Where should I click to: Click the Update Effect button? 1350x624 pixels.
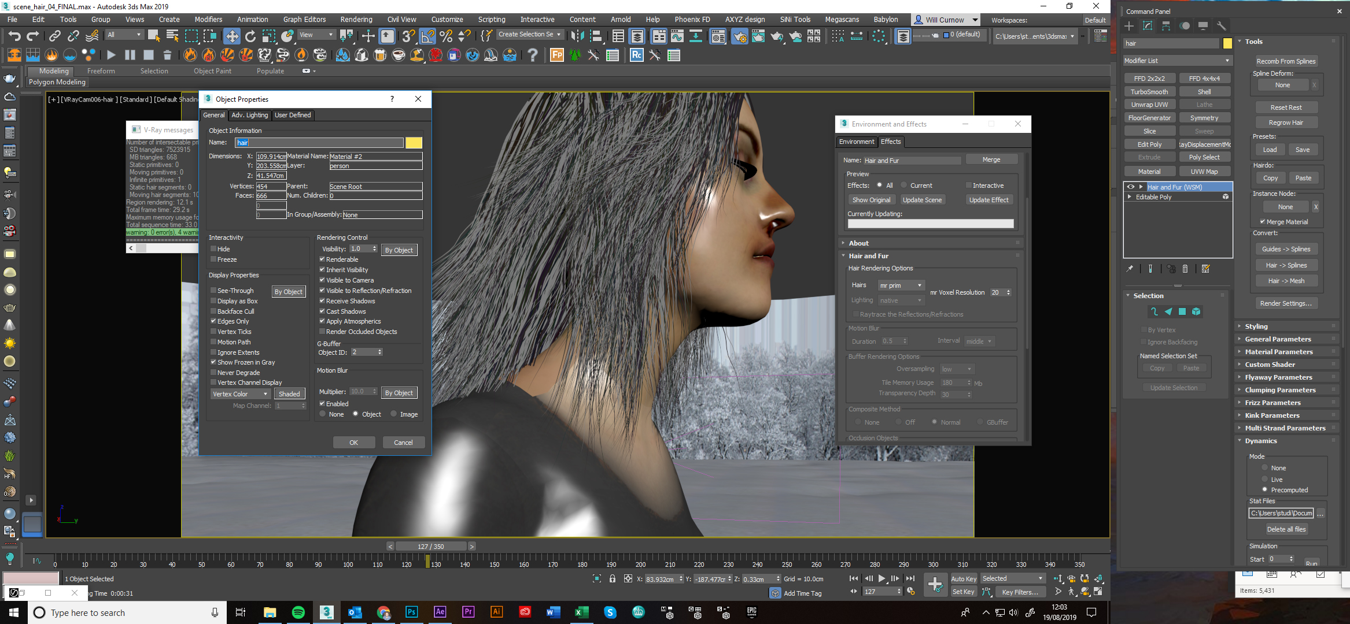[x=987, y=199]
